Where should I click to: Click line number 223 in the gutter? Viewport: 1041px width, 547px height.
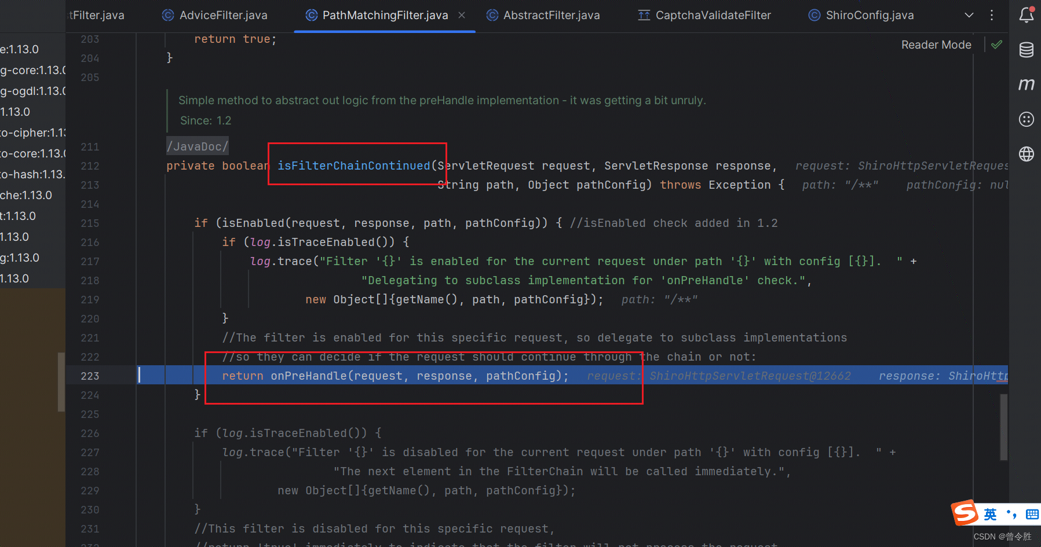(90, 376)
